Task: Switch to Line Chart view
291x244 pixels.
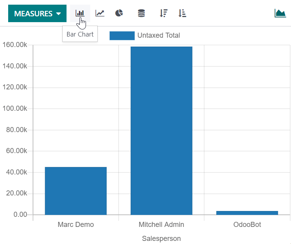Action: 100,13
